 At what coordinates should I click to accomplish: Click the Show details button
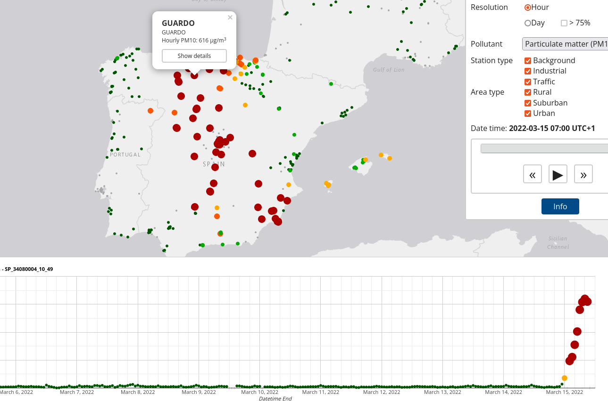pos(194,56)
